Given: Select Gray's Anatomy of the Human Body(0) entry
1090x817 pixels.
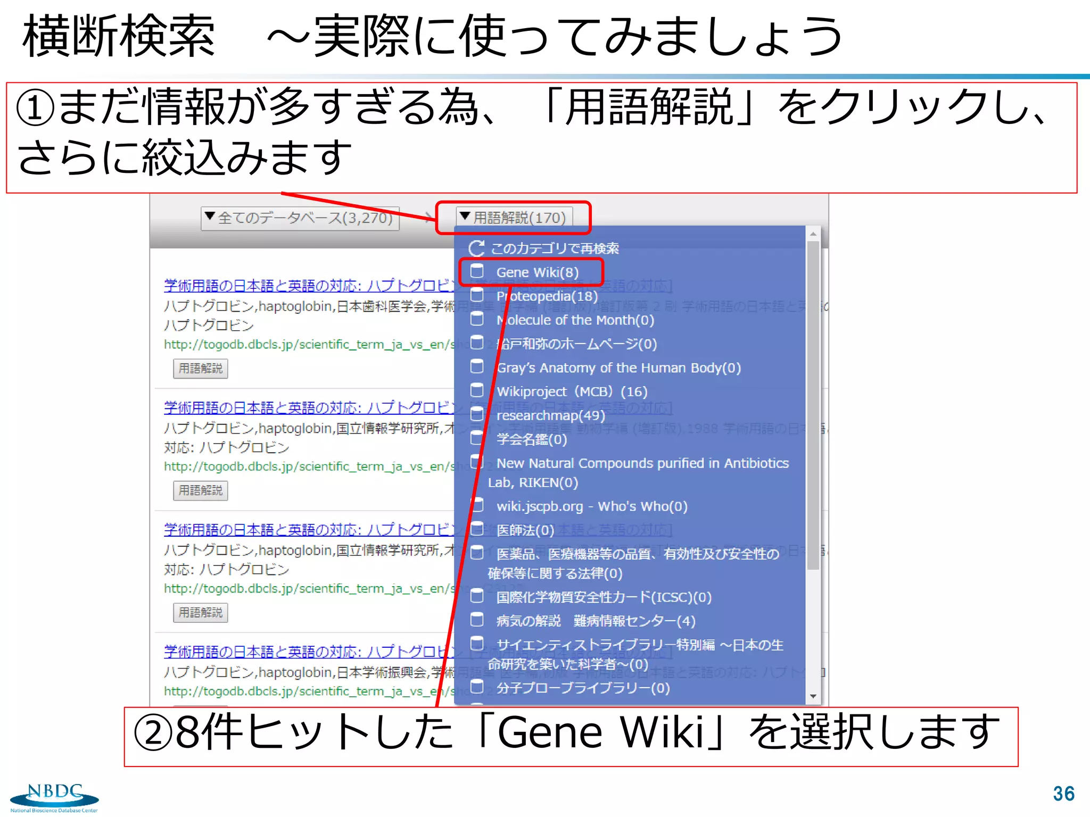Looking at the screenshot, I should [x=618, y=368].
